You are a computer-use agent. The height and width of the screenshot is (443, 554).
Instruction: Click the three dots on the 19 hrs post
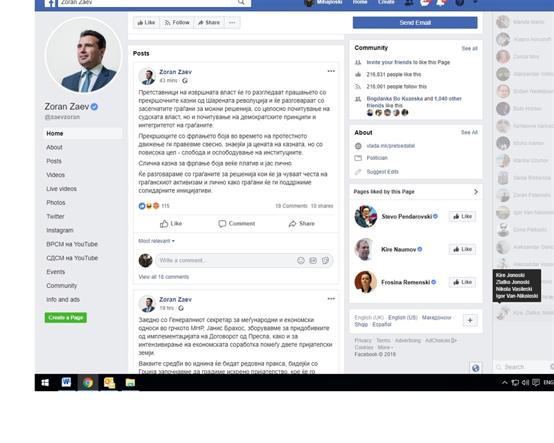click(x=331, y=298)
